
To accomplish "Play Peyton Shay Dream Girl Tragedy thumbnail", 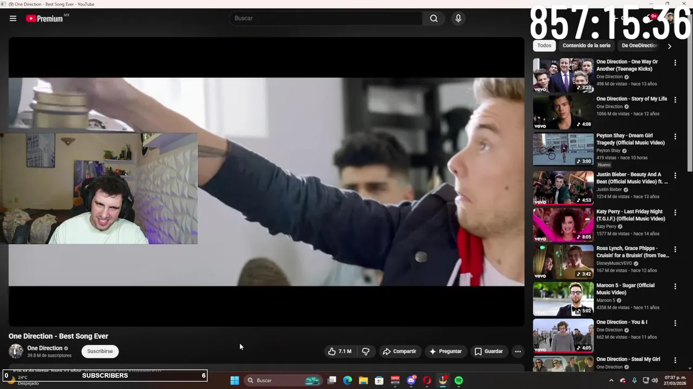I will point(563,149).
